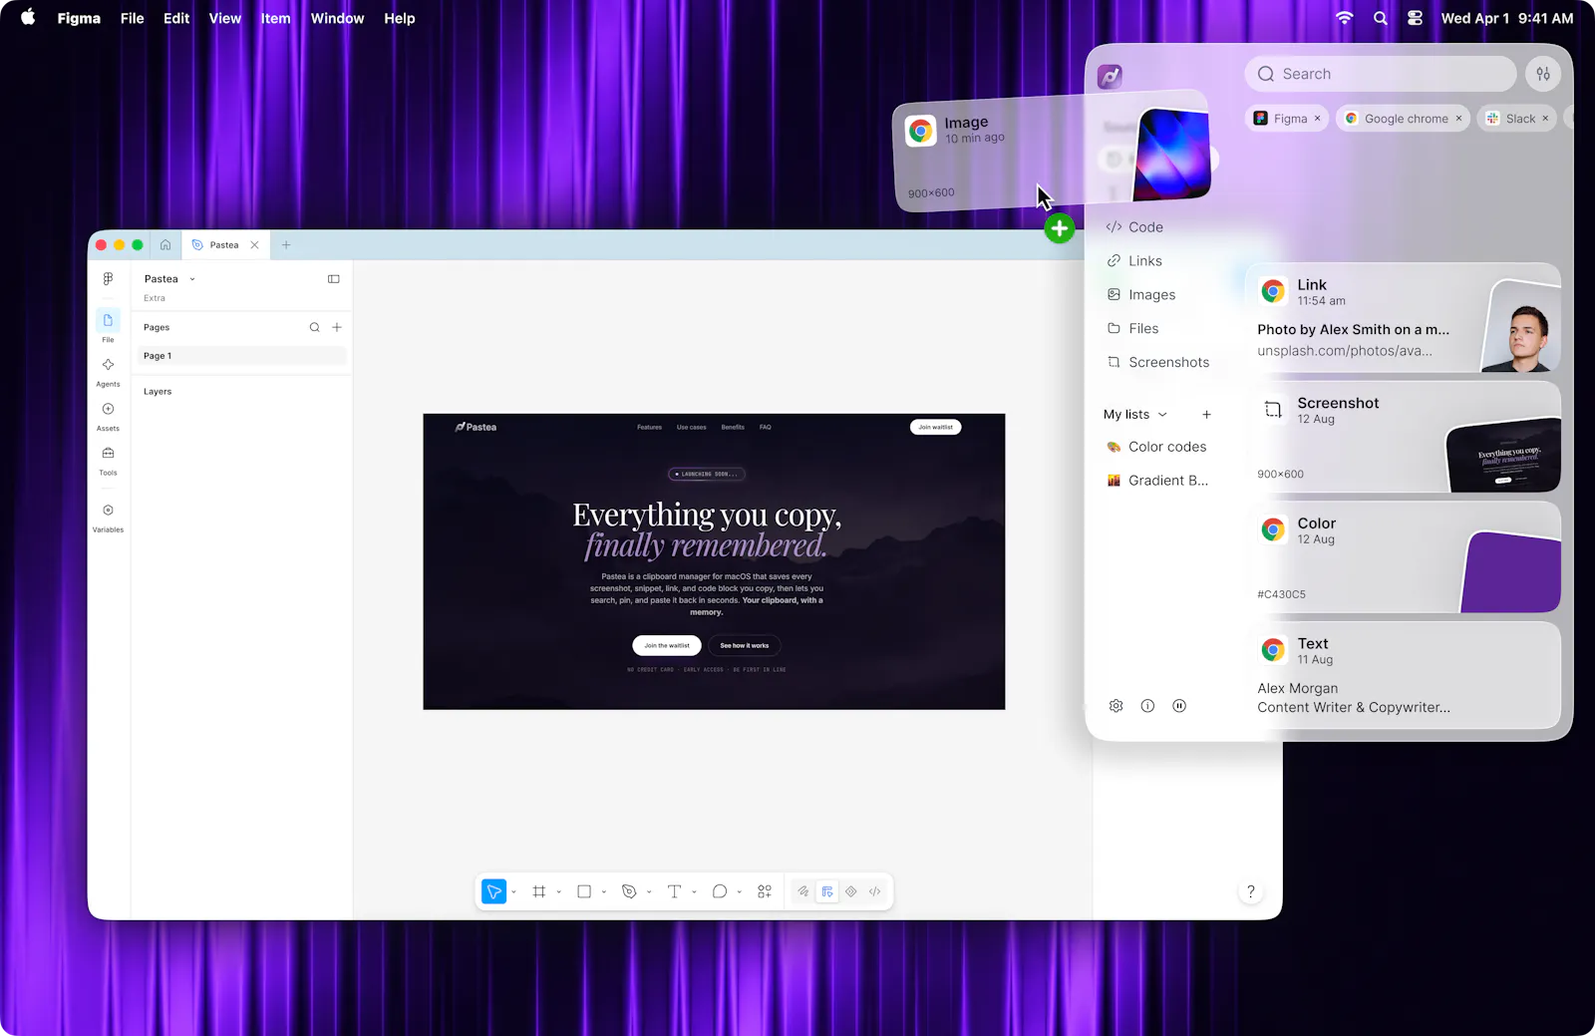Focus the clipboard Search field

point(1381,74)
